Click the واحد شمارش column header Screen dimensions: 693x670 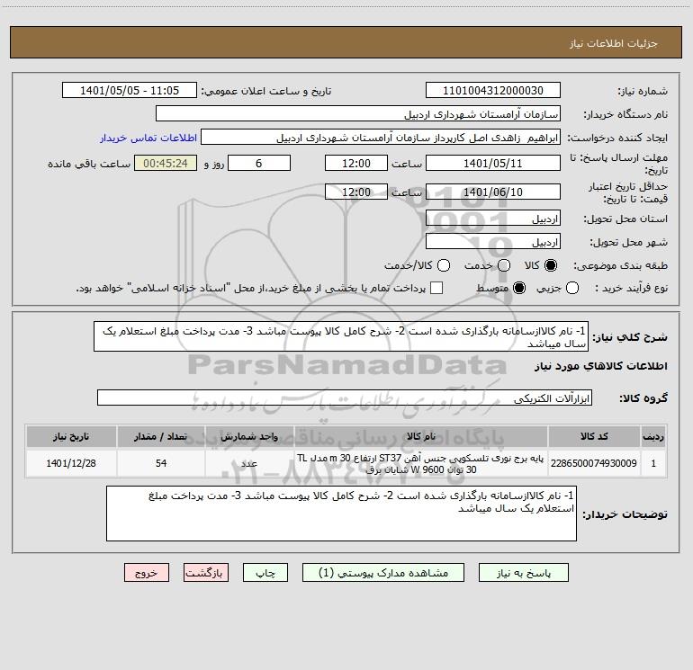click(249, 437)
